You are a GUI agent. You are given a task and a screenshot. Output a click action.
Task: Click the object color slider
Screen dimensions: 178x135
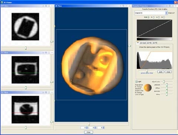(167, 81)
